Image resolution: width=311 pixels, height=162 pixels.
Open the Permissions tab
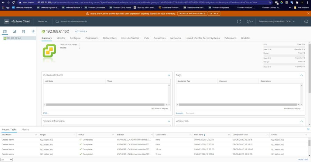pos(92,38)
